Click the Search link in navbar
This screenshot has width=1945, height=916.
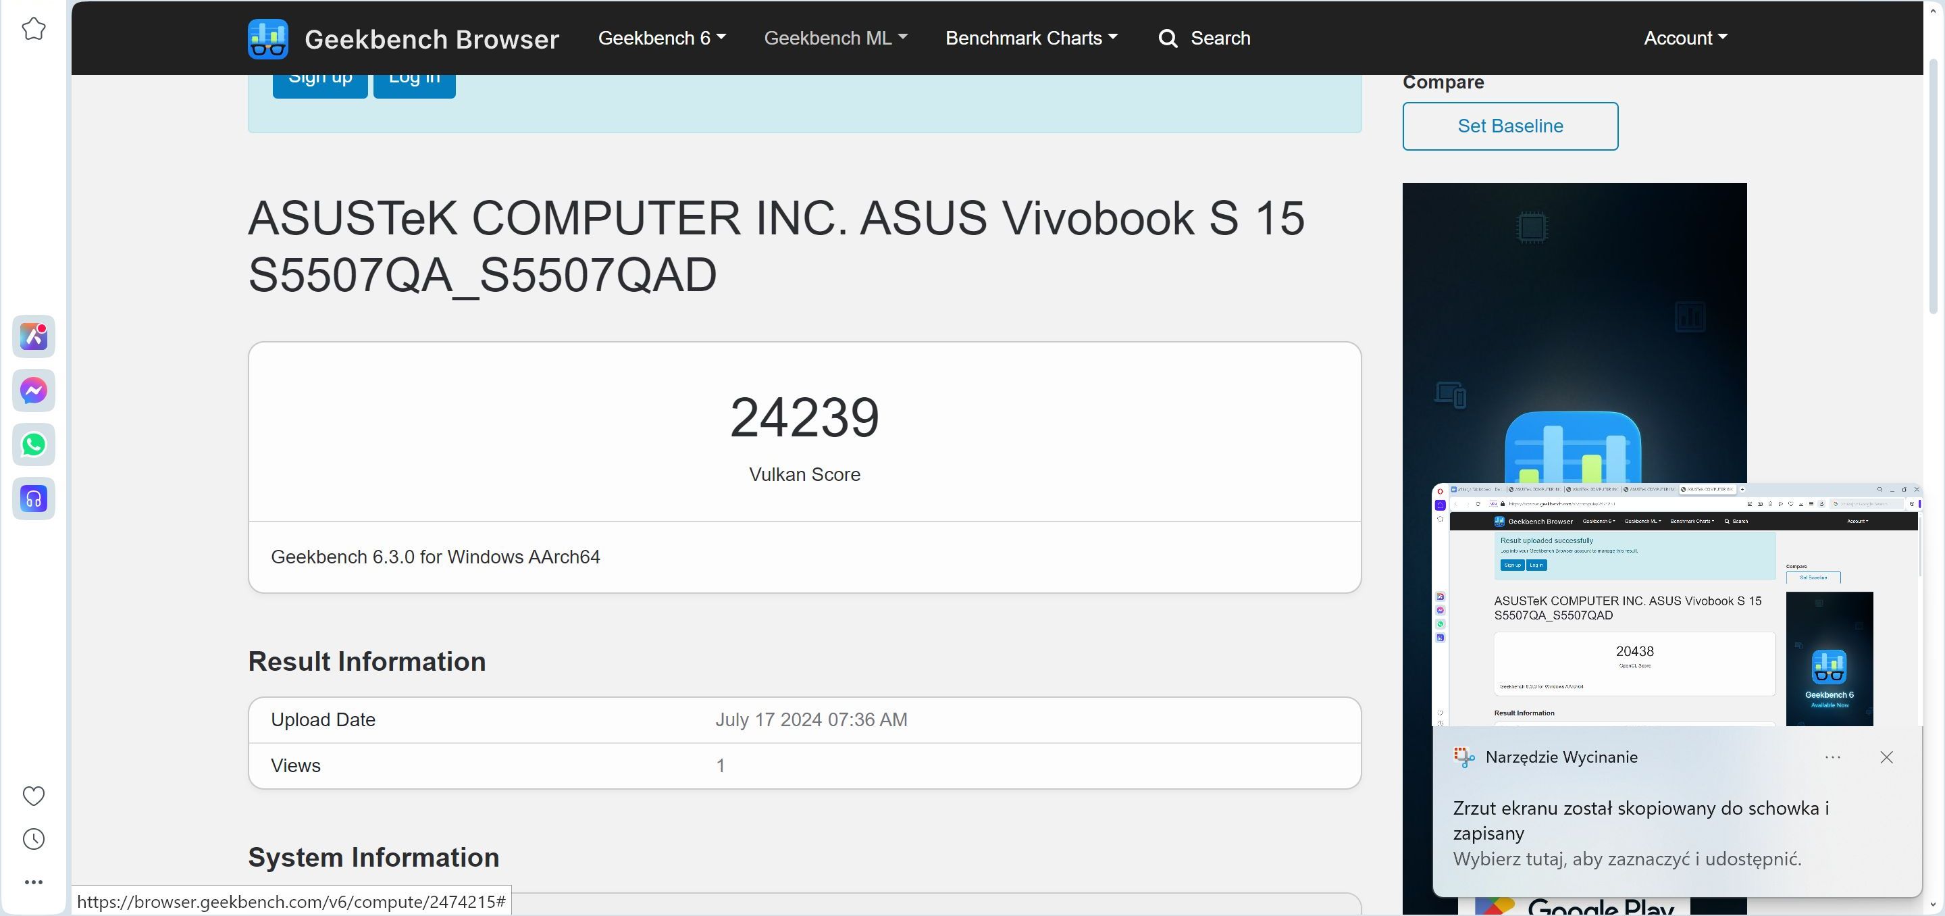pyautogui.click(x=1220, y=39)
